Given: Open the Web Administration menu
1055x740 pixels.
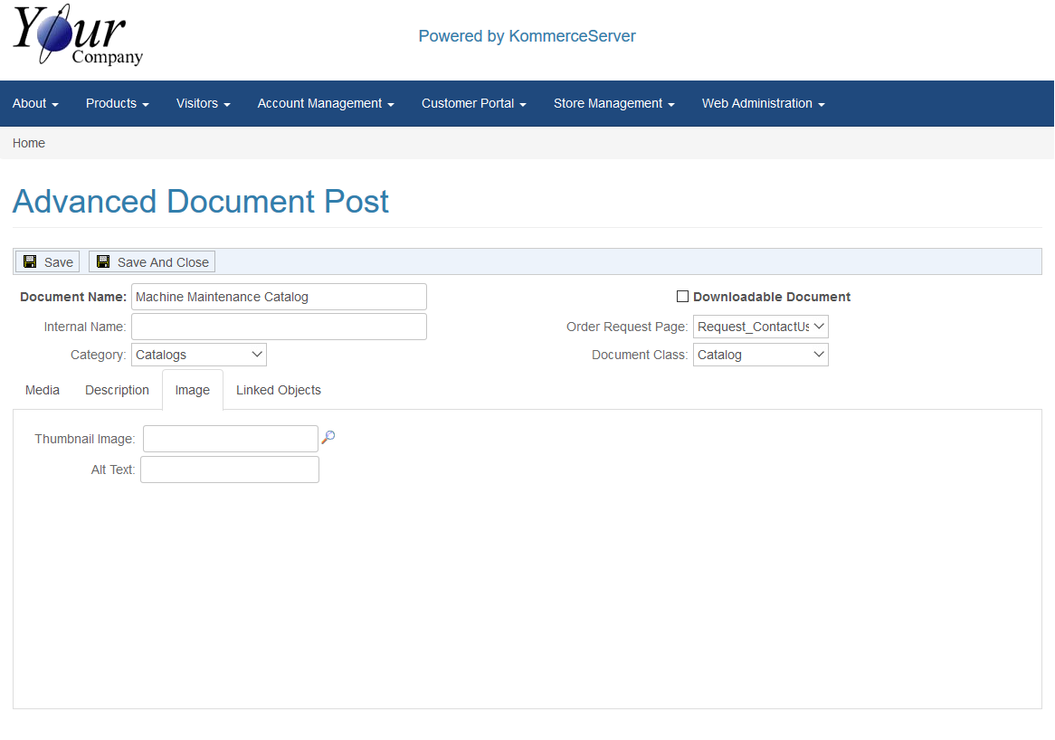Looking at the screenshot, I should (763, 103).
